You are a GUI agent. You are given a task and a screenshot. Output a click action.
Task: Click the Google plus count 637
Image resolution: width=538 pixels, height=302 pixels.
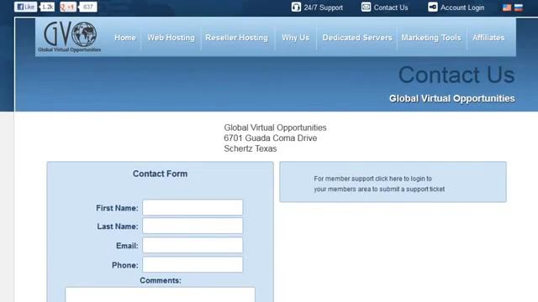87,7
